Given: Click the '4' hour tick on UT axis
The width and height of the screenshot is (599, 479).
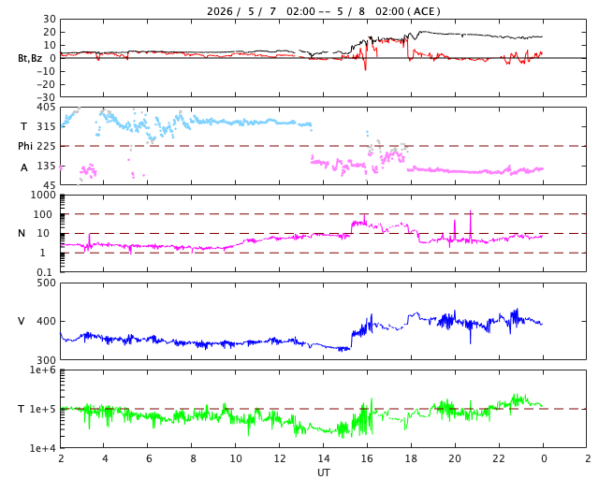Looking at the screenshot, I should pyautogui.click(x=105, y=458).
